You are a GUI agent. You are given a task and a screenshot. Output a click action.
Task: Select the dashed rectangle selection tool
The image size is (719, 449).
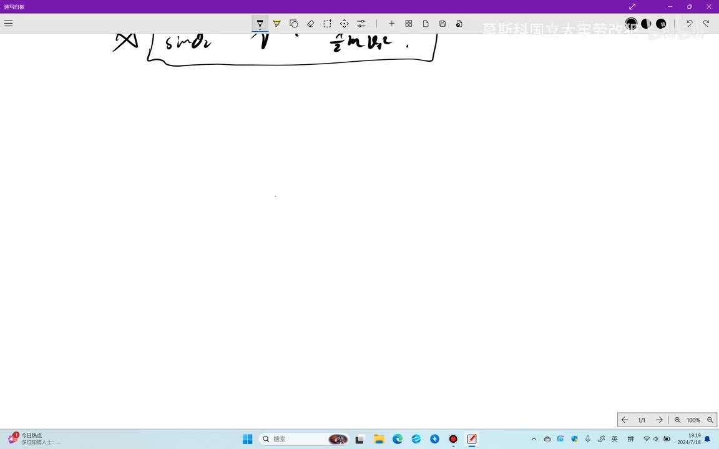(x=328, y=23)
